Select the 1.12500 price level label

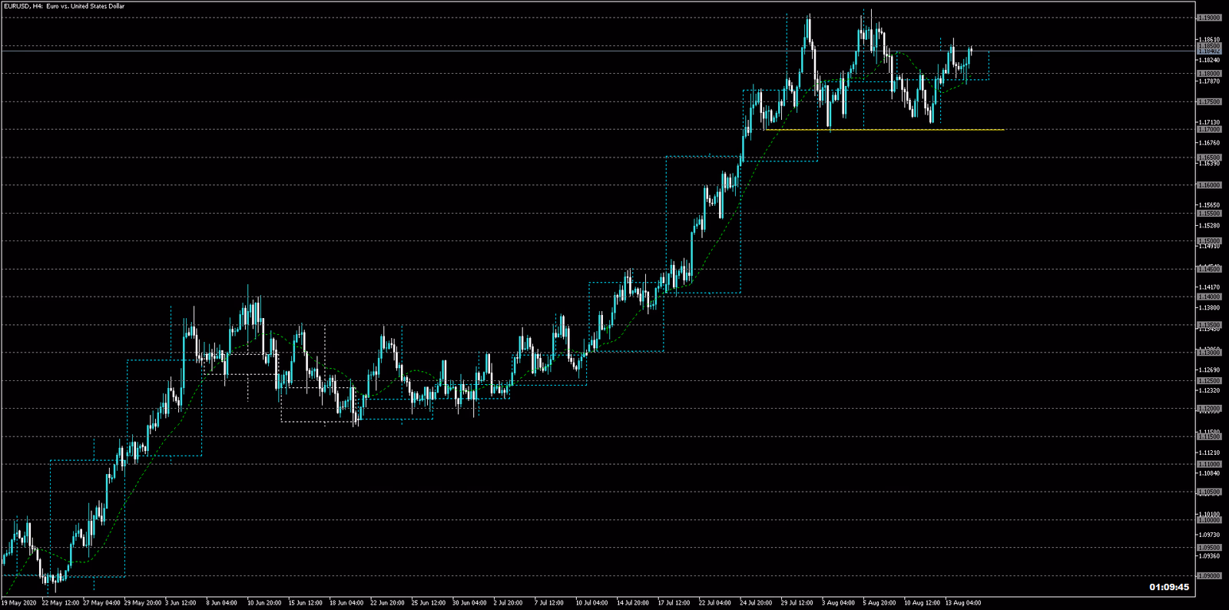coord(1209,381)
